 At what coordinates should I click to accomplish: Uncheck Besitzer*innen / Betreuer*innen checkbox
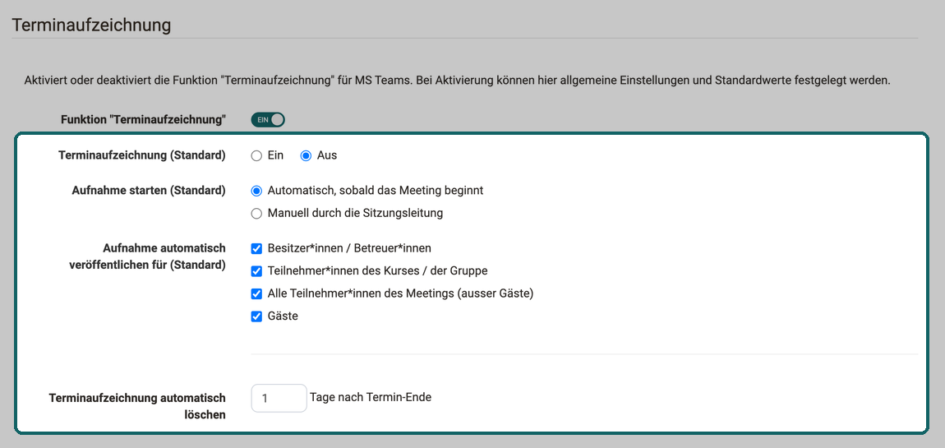point(256,248)
